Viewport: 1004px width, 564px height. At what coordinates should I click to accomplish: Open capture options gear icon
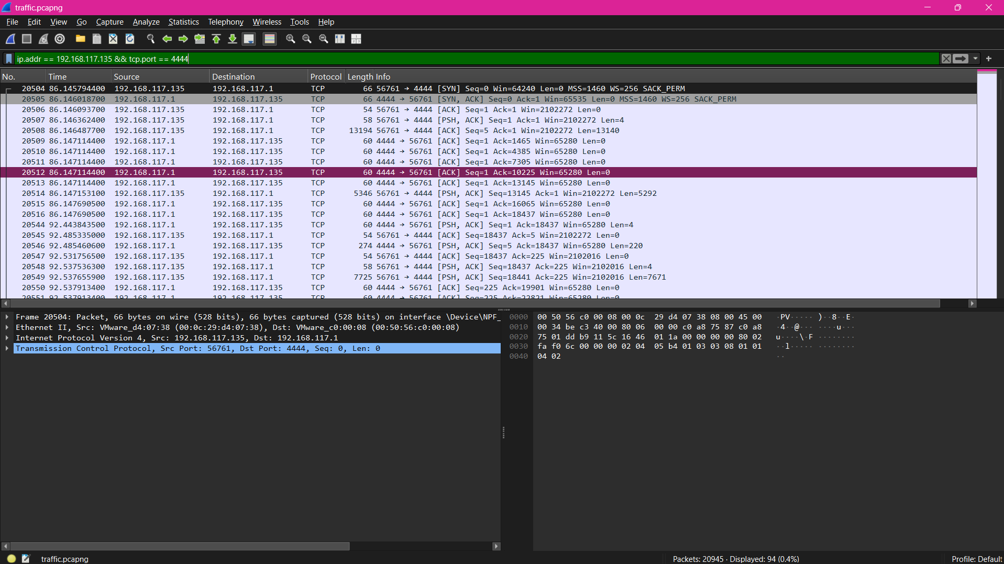click(60, 39)
